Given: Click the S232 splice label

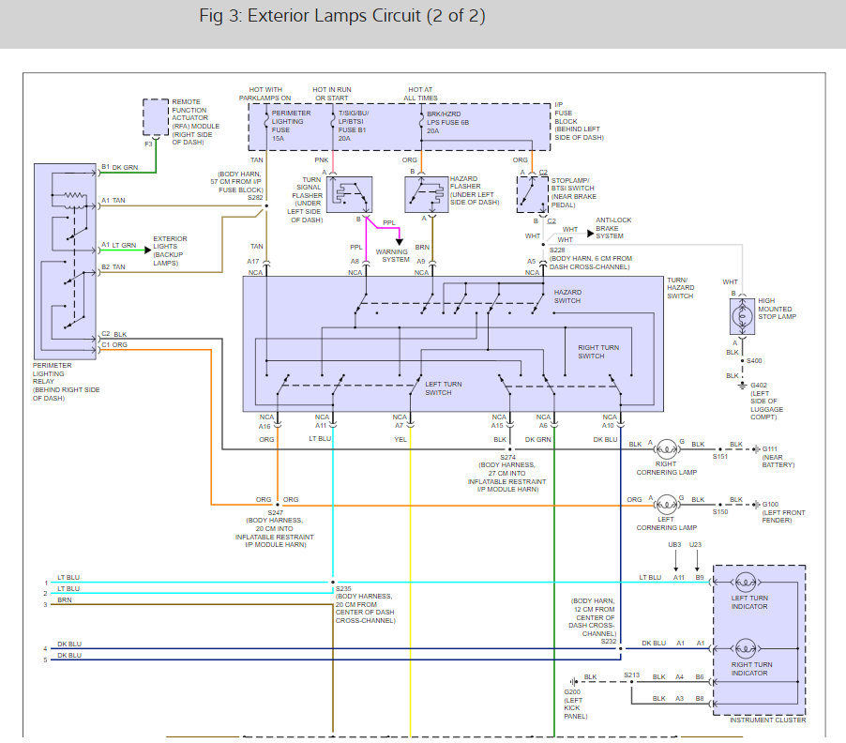Looking at the screenshot, I should click(x=608, y=642).
